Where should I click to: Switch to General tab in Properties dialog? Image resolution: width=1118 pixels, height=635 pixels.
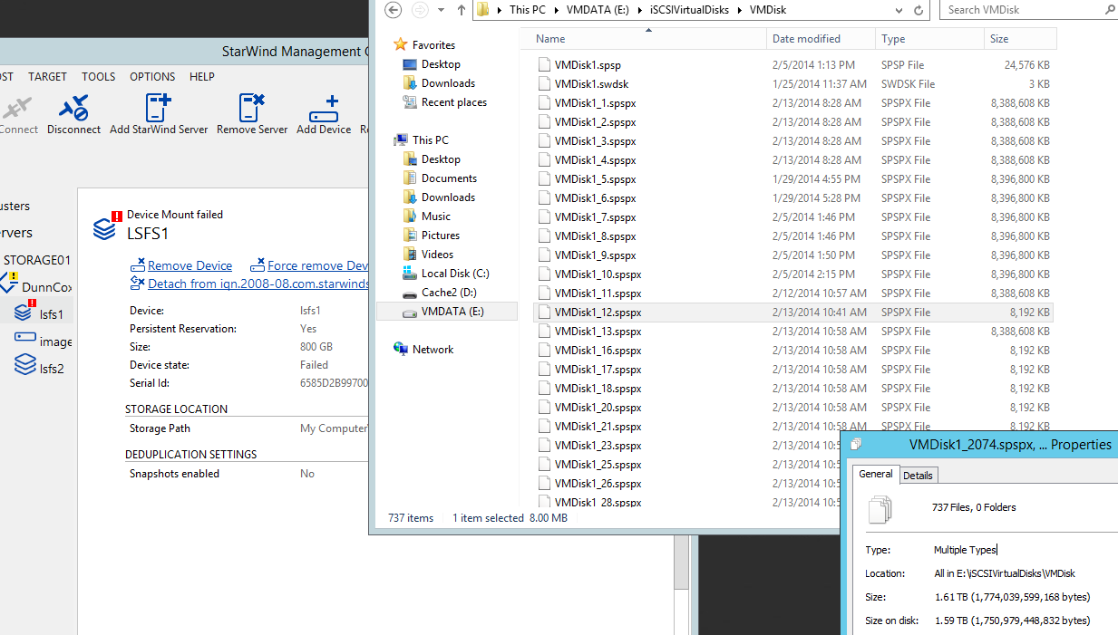tap(876, 474)
